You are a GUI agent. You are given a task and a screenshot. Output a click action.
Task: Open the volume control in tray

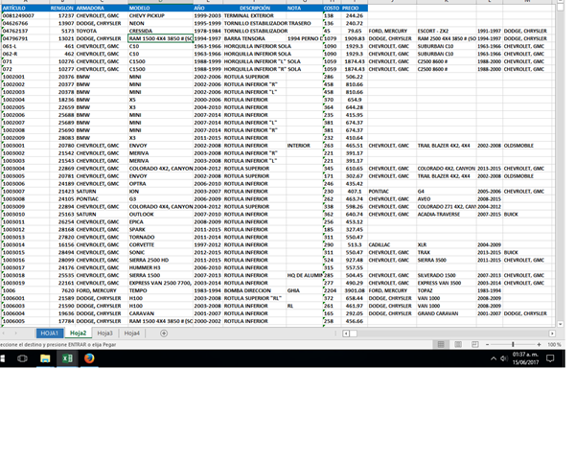point(504,358)
